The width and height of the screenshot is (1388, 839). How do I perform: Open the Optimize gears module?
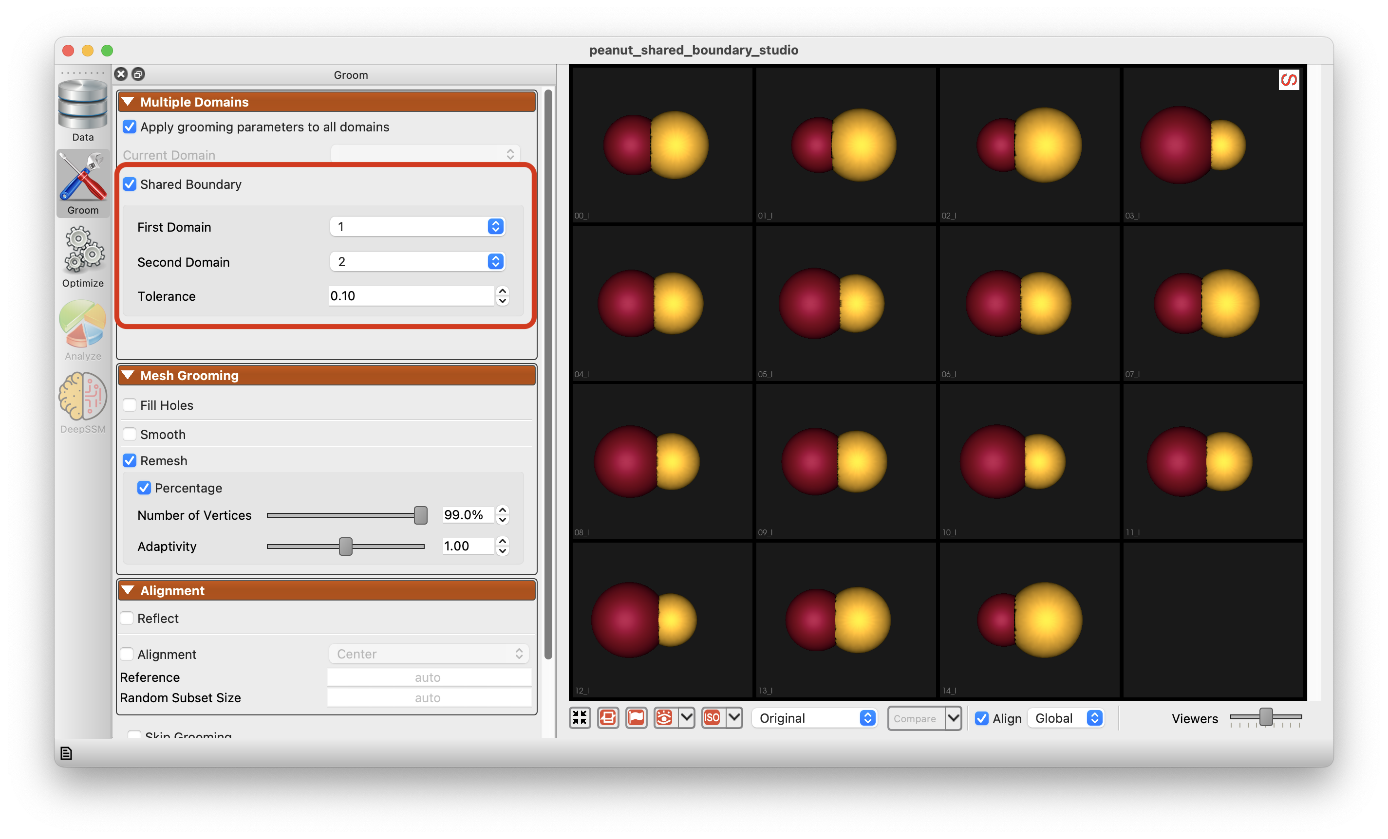pos(83,256)
